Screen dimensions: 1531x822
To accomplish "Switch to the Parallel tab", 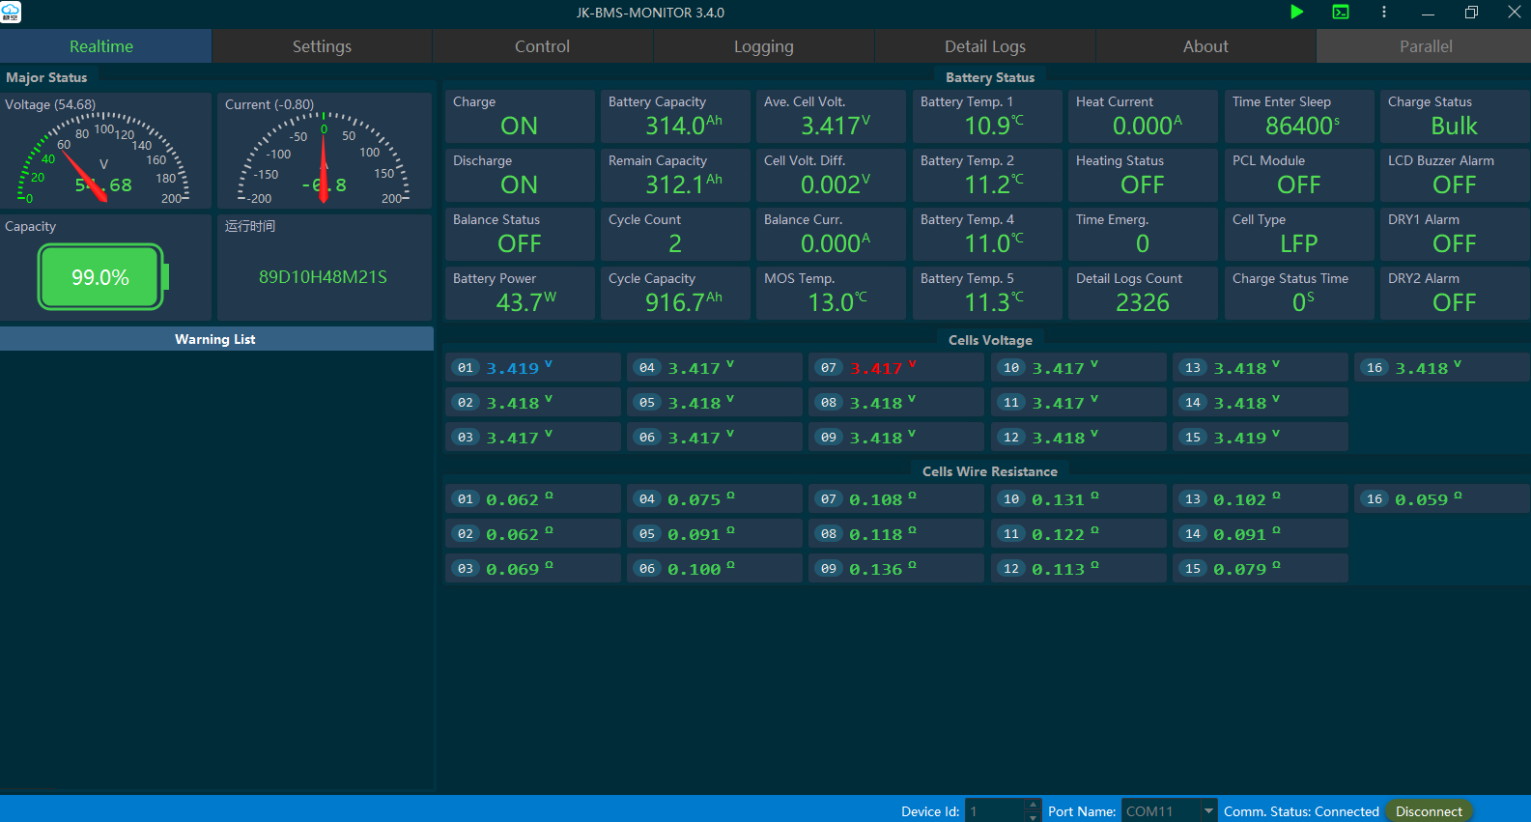I will pyautogui.click(x=1426, y=46).
